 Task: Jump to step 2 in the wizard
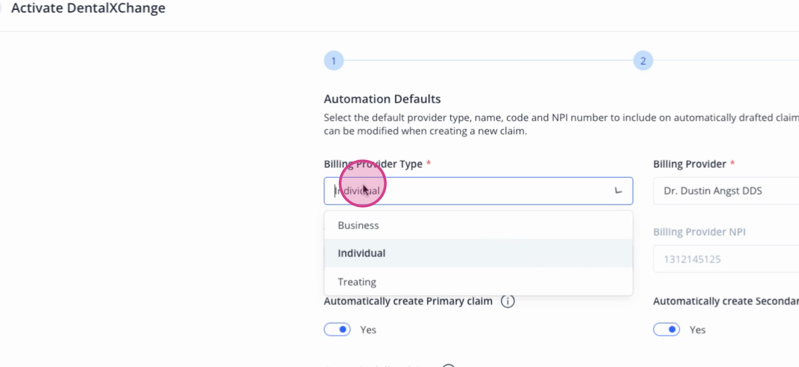(x=643, y=61)
